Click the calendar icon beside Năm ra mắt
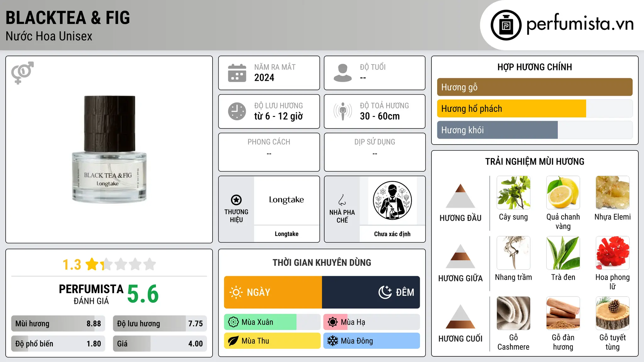 (x=237, y=73)
